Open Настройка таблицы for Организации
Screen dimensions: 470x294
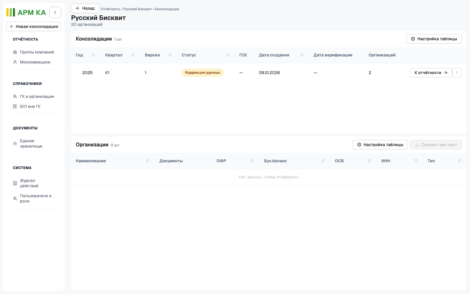click(x=380, y=145)
